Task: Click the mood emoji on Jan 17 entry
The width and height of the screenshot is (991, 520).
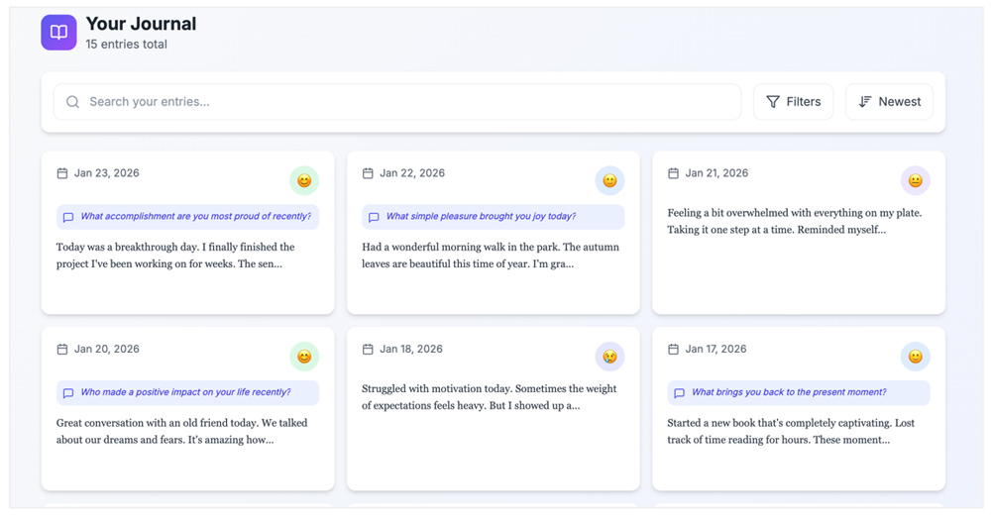Action: click(915, 357)
